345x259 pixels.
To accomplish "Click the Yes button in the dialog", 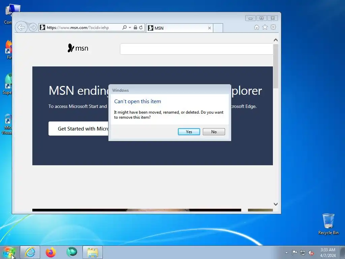I will 189,132.
